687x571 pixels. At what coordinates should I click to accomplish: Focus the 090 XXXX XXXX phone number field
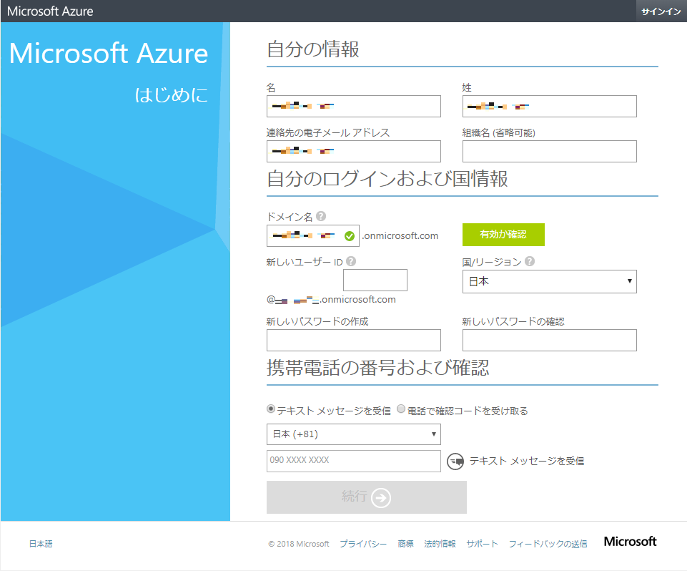[354, 462]
